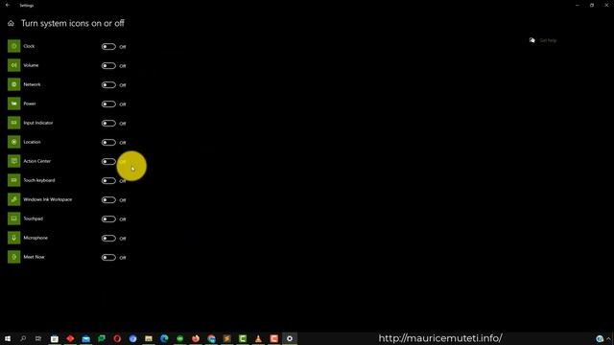
Task: Enable the Power system icon switch
Action: click(108, 104)
